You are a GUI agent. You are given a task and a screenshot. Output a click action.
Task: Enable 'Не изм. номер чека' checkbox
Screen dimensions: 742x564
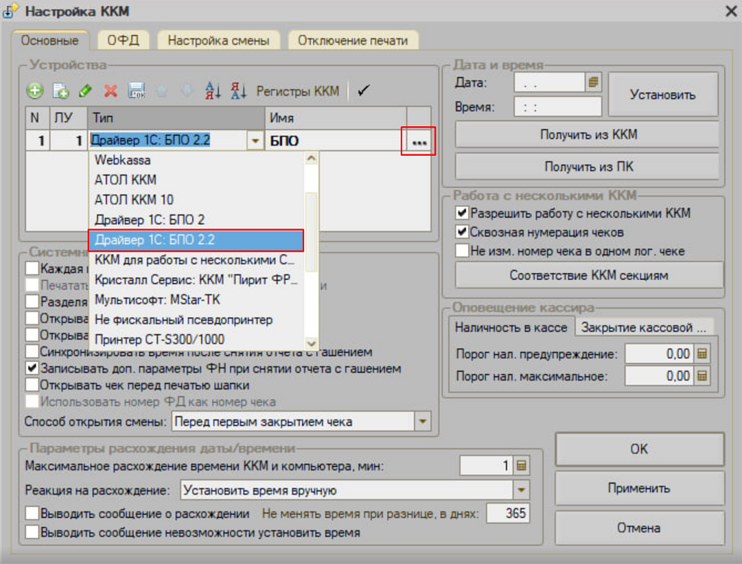click(462, 251)
